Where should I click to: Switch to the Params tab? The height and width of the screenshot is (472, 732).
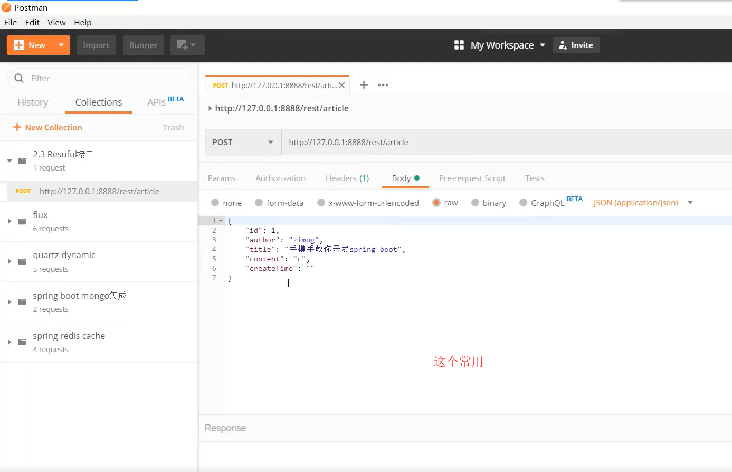click(x=222, y=178)
